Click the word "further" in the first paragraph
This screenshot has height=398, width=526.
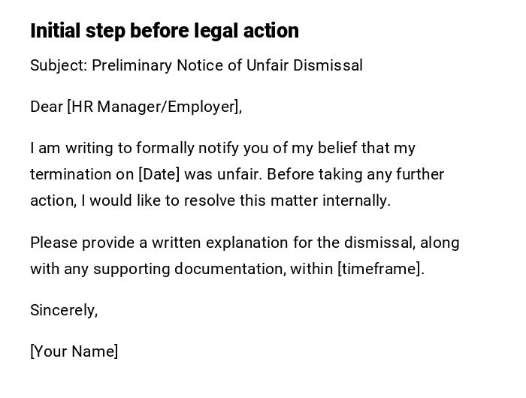coord(419,174)
